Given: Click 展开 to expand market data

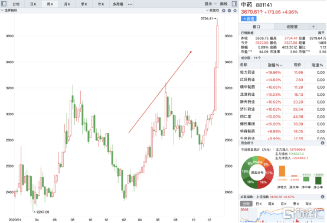Looking at the screenshot, I should click(x=321, y=33).
